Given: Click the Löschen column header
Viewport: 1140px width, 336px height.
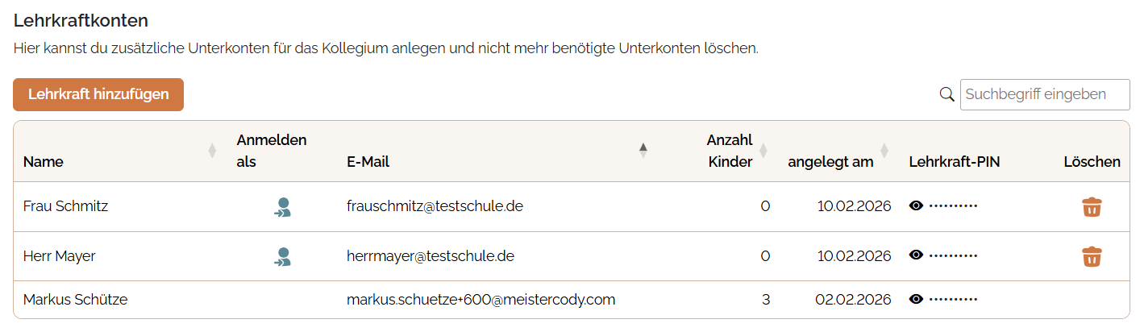Looking at the screenshot, I should [x=1092, y=162].
